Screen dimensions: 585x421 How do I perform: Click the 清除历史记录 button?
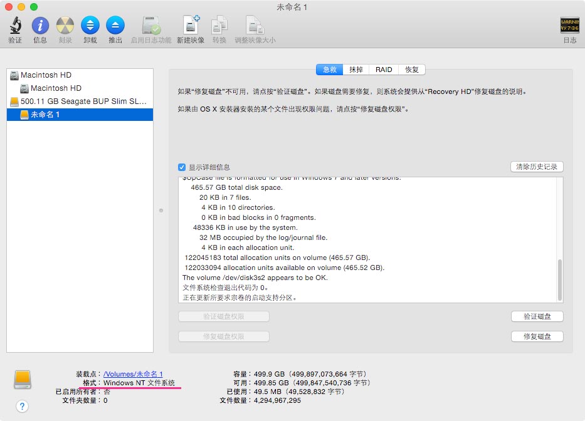click(537, 167)
